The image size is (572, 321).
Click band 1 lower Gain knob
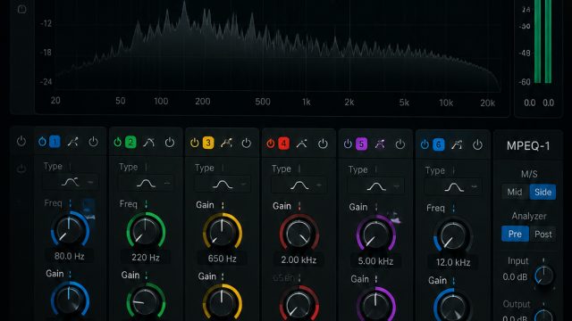(x=70, y=300)
